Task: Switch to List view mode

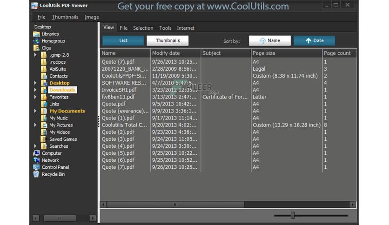Action: click(x=123, y=40)
